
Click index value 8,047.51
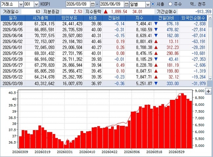(x=144, y=71)
